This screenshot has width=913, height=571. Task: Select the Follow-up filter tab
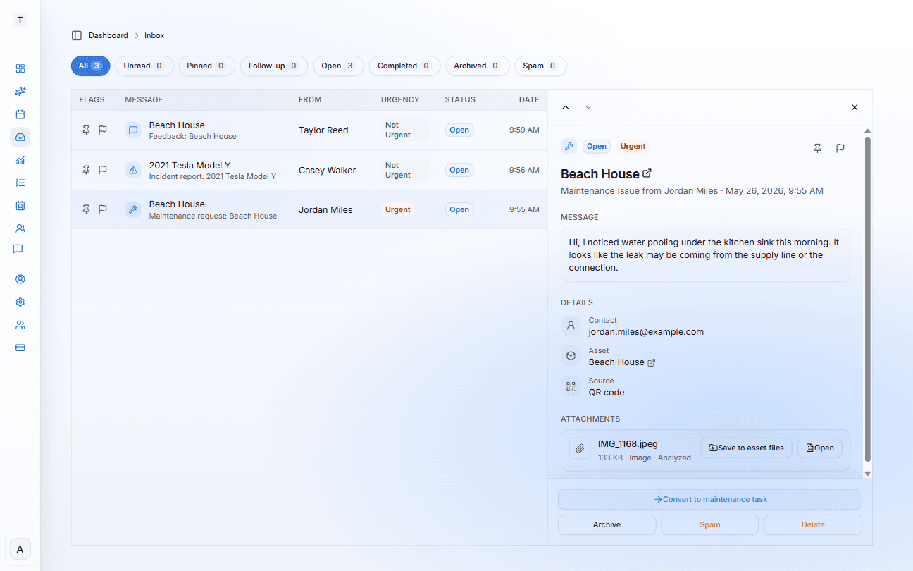pyautogui.click(x=274, y=66)
